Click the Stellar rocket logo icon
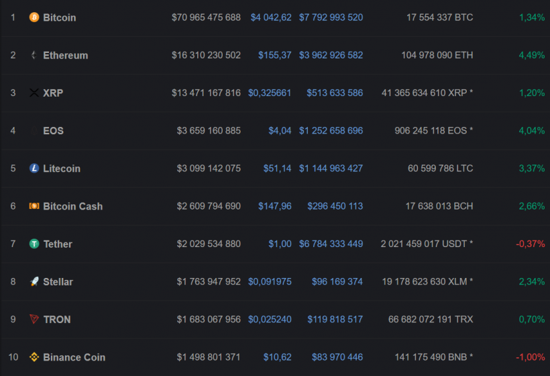550x376 pixels. [x=34, y=281]
